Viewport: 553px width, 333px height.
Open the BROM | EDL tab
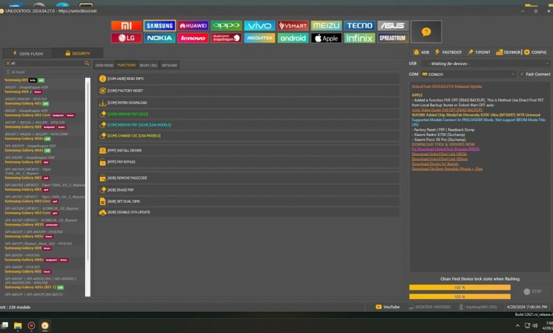coord(148,65)
